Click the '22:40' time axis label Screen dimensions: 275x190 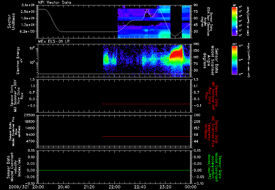140,187
